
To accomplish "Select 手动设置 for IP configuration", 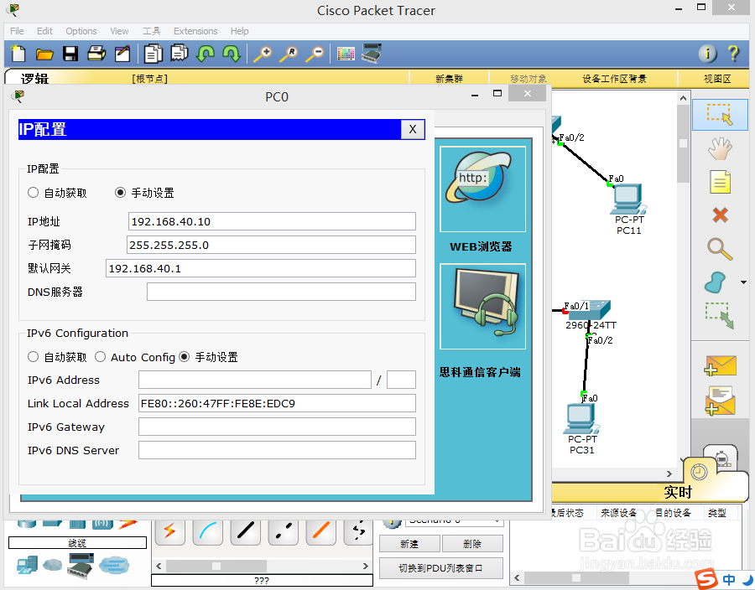I will [120, 193].
